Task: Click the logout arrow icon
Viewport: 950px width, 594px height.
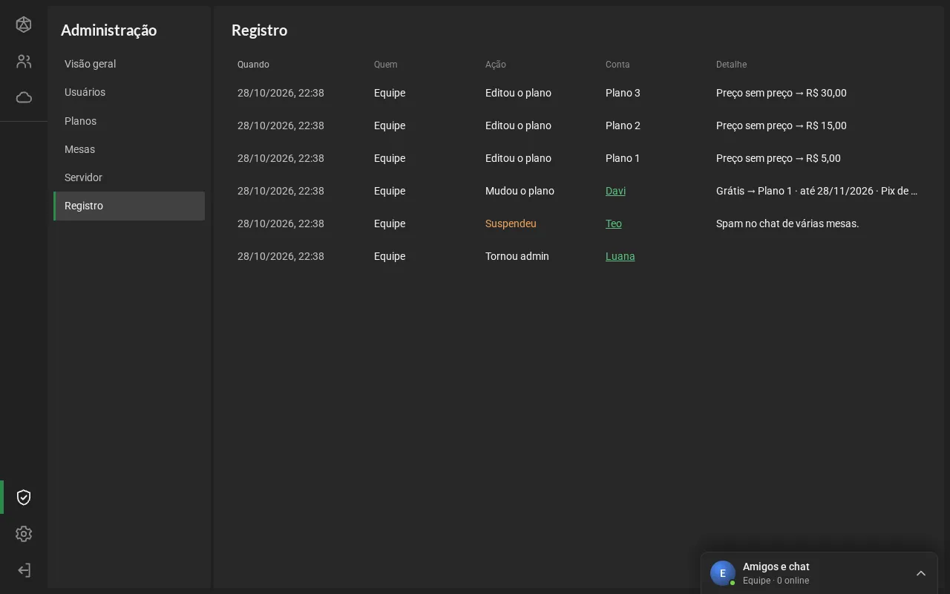Action: pos(24,570)
